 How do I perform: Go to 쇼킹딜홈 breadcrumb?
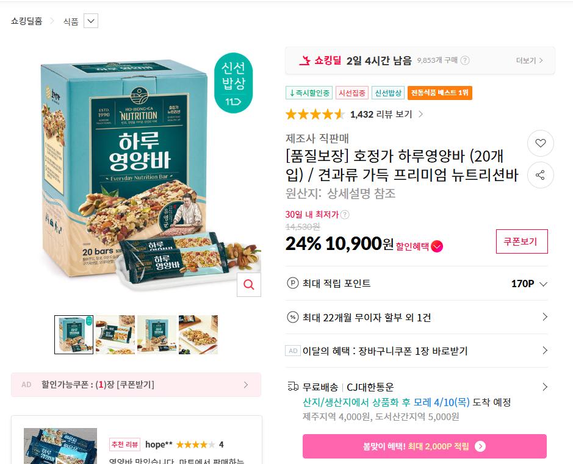click(26, 21)
